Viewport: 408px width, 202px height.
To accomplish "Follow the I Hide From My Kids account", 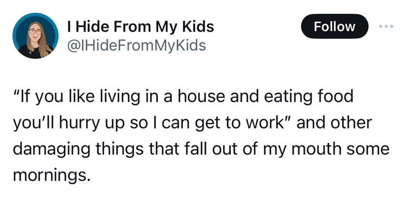I will tap(335, 27).
